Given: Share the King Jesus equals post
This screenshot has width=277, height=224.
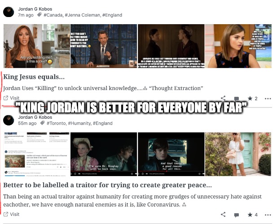Looking at the screenshot, I should (x=223, y=98).
